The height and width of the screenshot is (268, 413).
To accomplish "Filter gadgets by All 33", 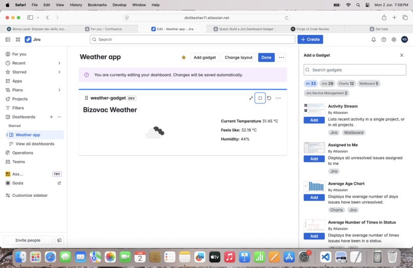I will 311,83.
